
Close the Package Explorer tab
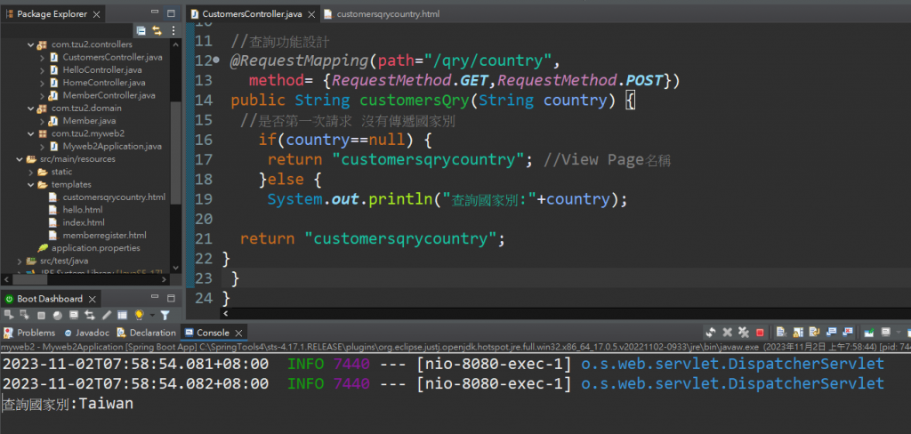click(x=96, y=14)
